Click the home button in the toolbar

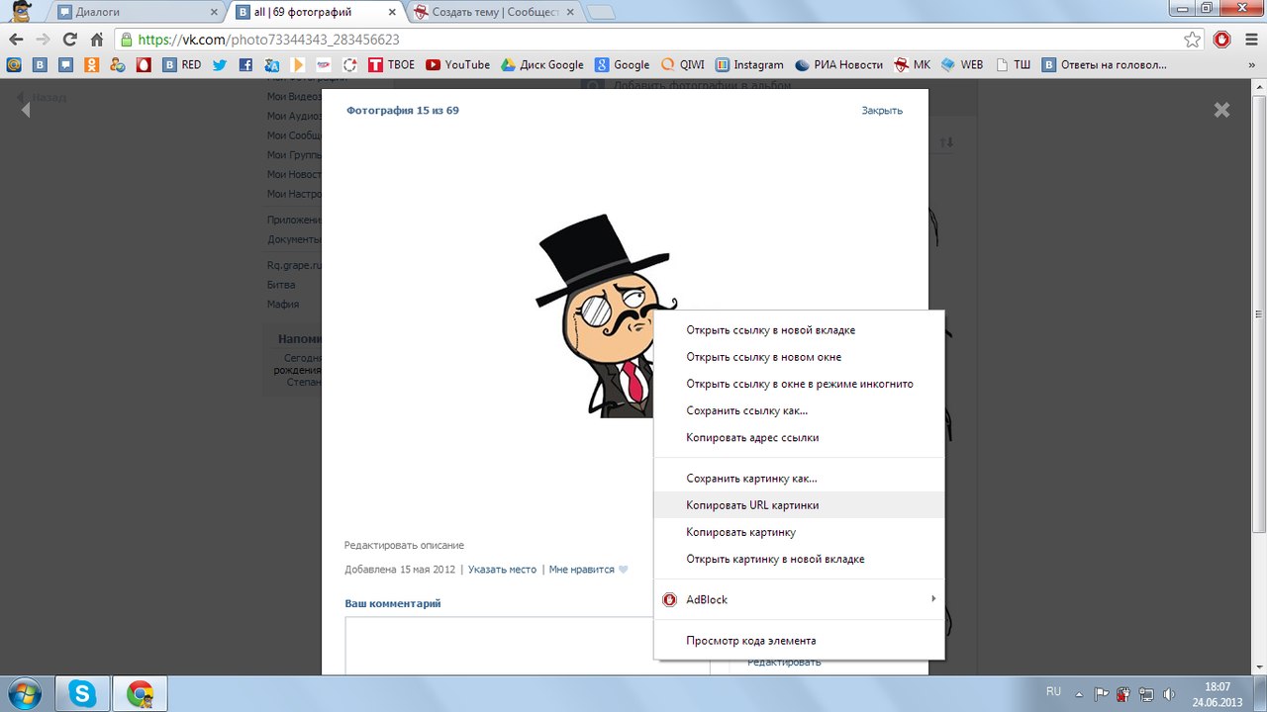coord(96,40)
